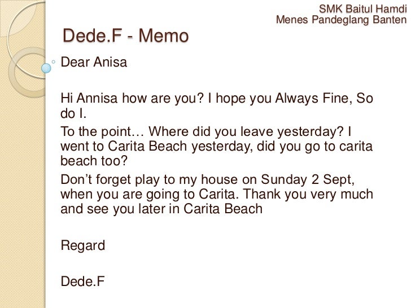Select the closing word "Regard"
Screen dimensions: 411x308
click(x=82, y=245)
